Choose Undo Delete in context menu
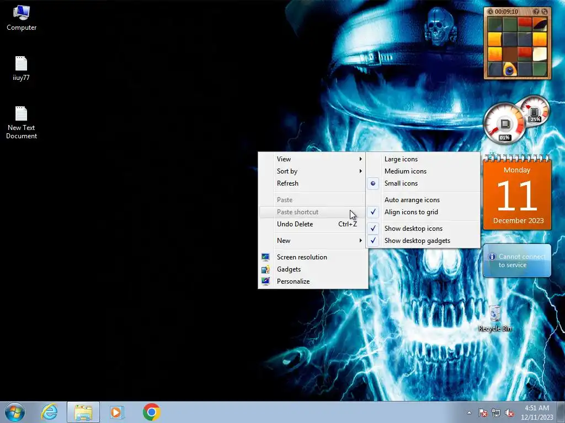This screenshot has height=423, width=565. [x=313, y=224]
